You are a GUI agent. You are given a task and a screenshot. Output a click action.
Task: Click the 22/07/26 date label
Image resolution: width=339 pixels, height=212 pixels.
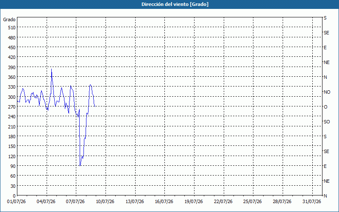(223, 202)
